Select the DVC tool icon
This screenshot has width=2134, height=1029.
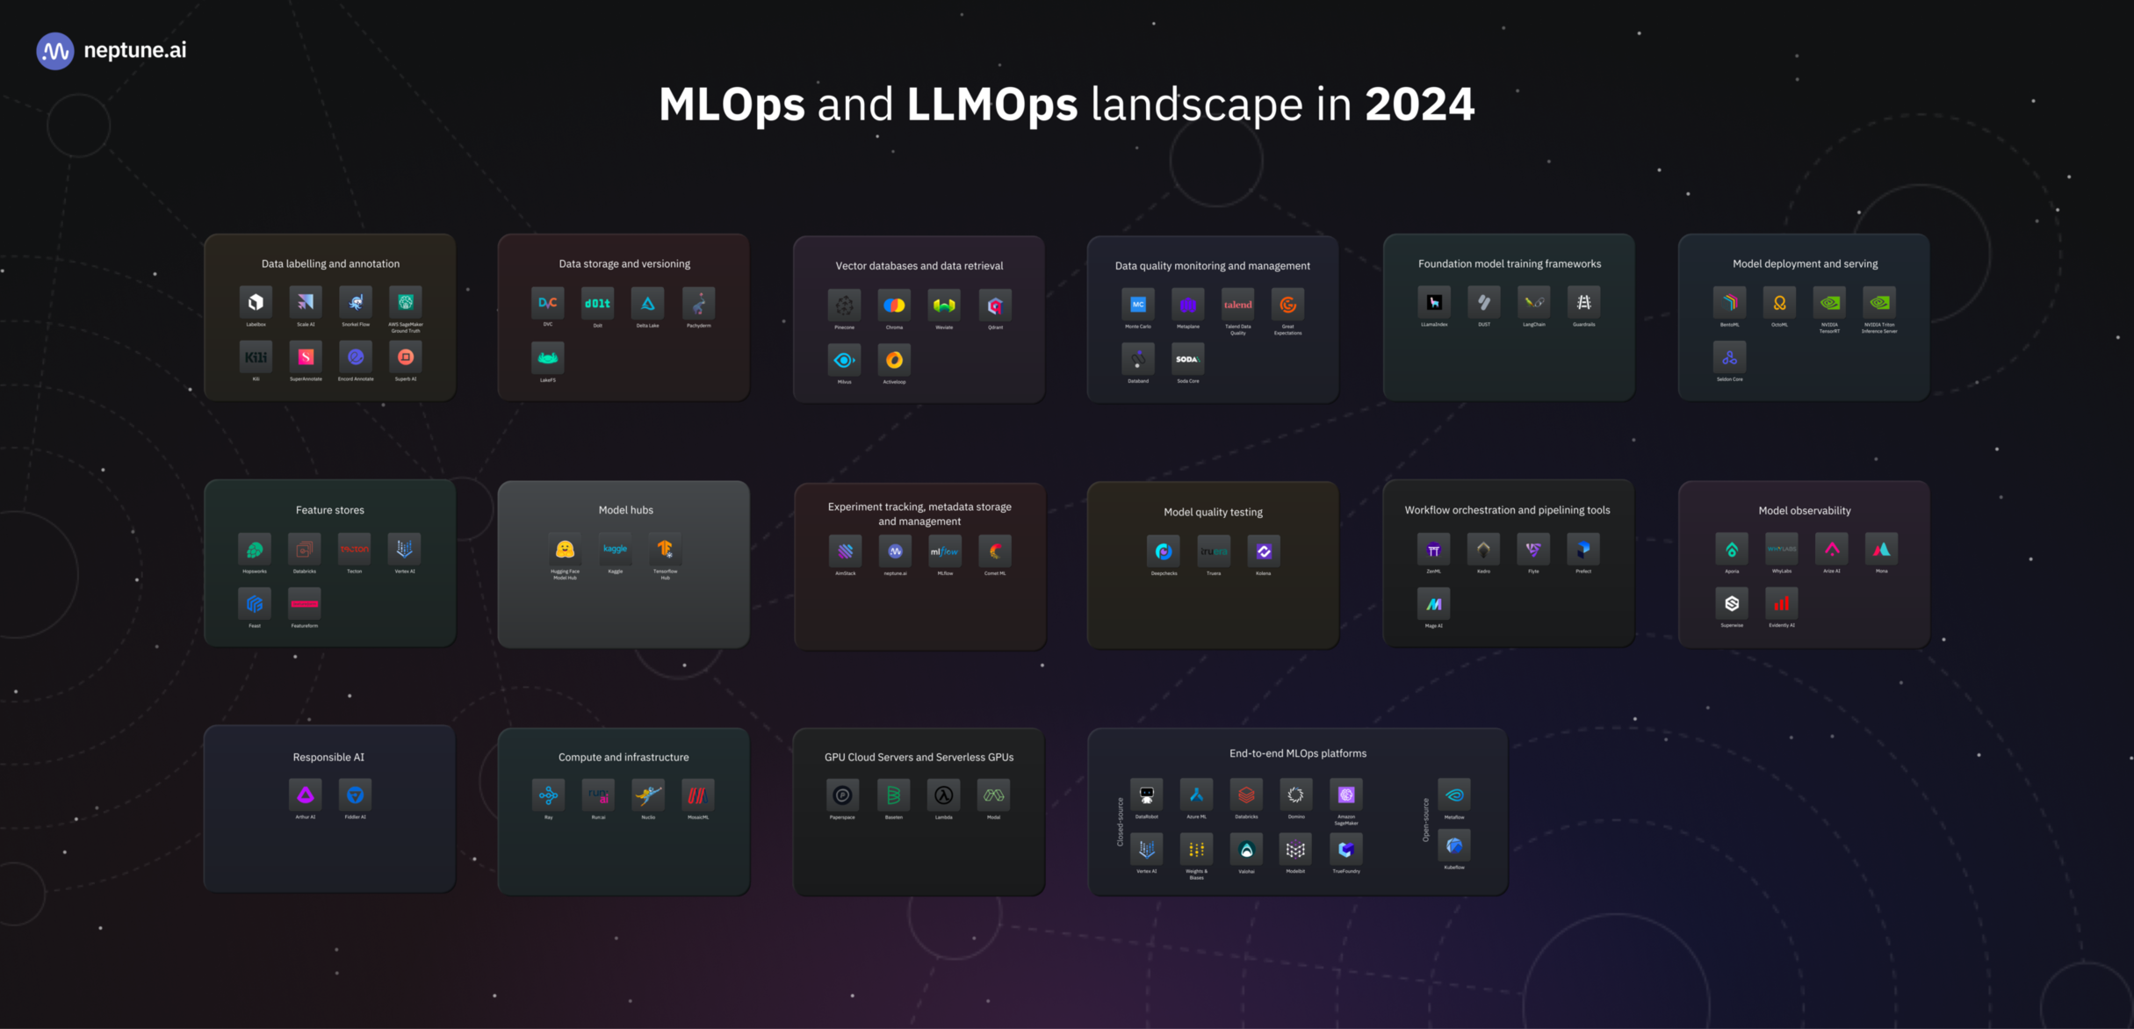(548, 304)
